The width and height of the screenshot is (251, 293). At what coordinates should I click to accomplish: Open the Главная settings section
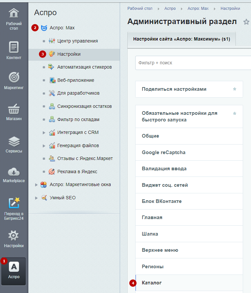click(x=189, y=217)
